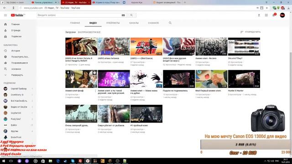Open Сергей Трейсер subscription channel
This screenshot has width=292, height=164.
[x=18, y=89]
